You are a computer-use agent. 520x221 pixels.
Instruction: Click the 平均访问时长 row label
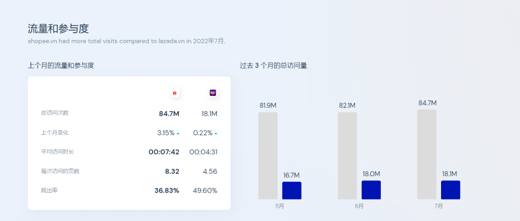pos(57,152)
